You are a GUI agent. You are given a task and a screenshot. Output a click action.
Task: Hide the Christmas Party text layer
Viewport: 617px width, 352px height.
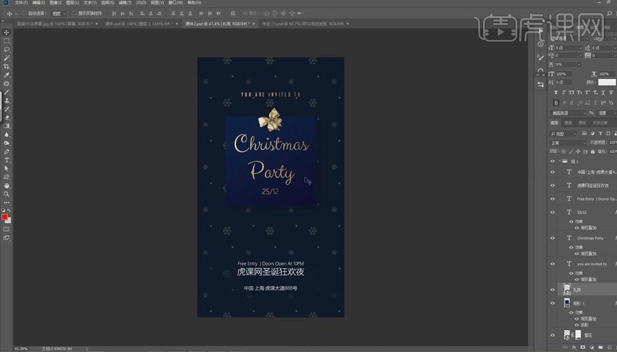pyautogui.click(x=552, y=238)
